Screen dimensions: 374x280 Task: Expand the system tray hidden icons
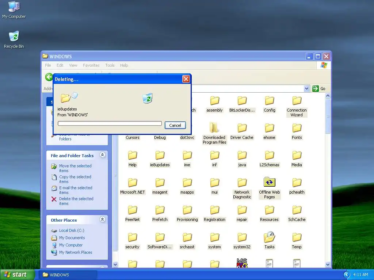pyautogui.click(x=347, y=275)
